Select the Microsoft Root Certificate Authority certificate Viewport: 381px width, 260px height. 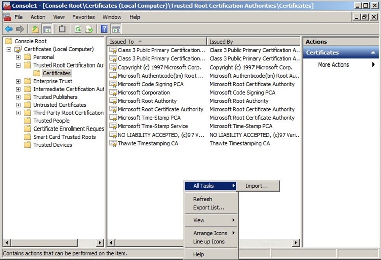click(x=160, y=109)
